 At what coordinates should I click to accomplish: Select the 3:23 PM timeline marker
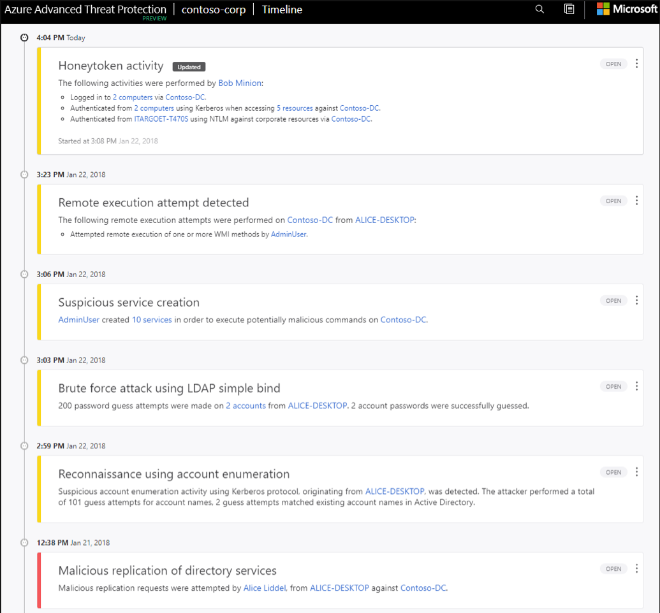(24, 175)
